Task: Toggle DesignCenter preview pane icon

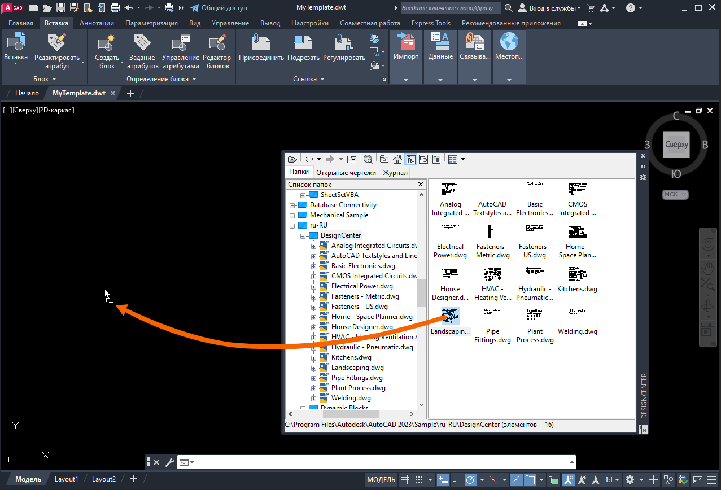Action: 423,159
